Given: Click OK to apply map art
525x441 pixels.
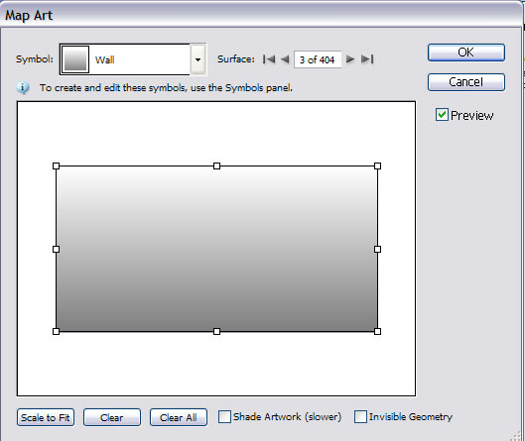Looking at the screenshot, I should (x=466, y=53).
